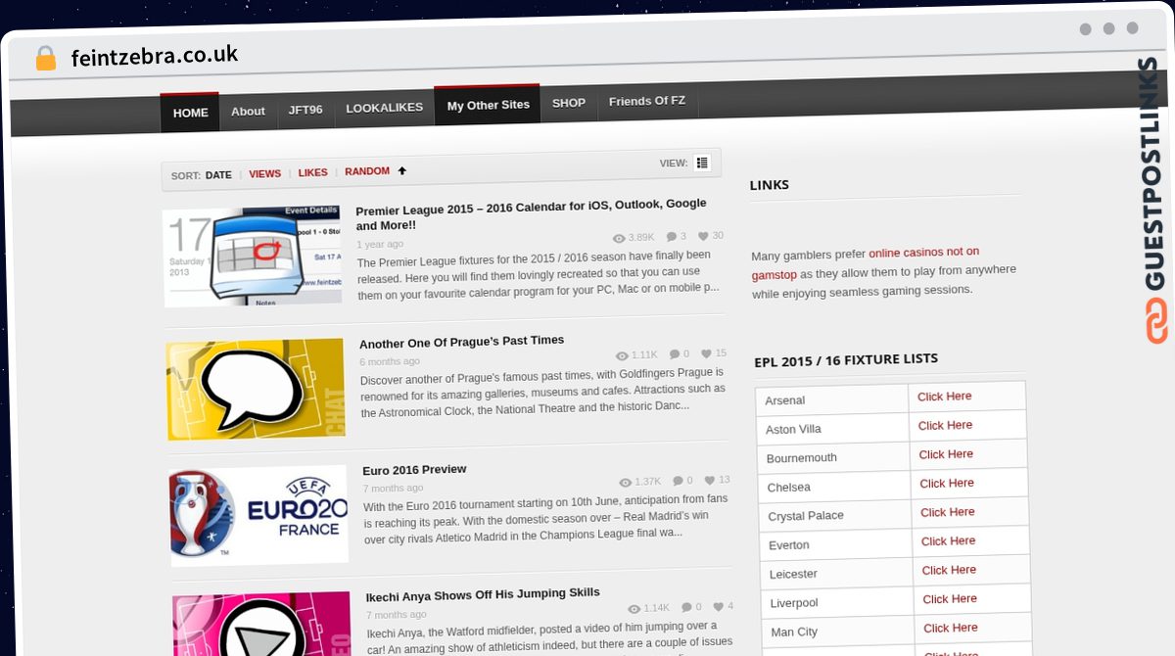Click comments bubble on Ikechi Anya post
This screenshot has width=1175, height=656.
coord(686,607)
